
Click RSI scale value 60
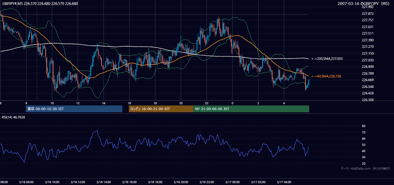pos(363,138)
